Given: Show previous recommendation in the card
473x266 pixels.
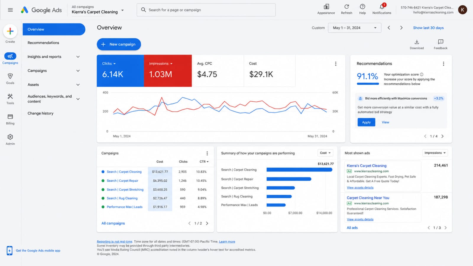Looking at the screenshot, I should point(425,136).
